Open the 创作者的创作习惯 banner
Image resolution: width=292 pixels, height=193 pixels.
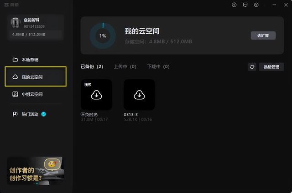tap(36, 171)
